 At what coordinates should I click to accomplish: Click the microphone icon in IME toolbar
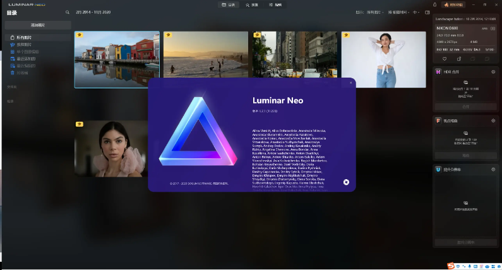[x=470, y=266]
